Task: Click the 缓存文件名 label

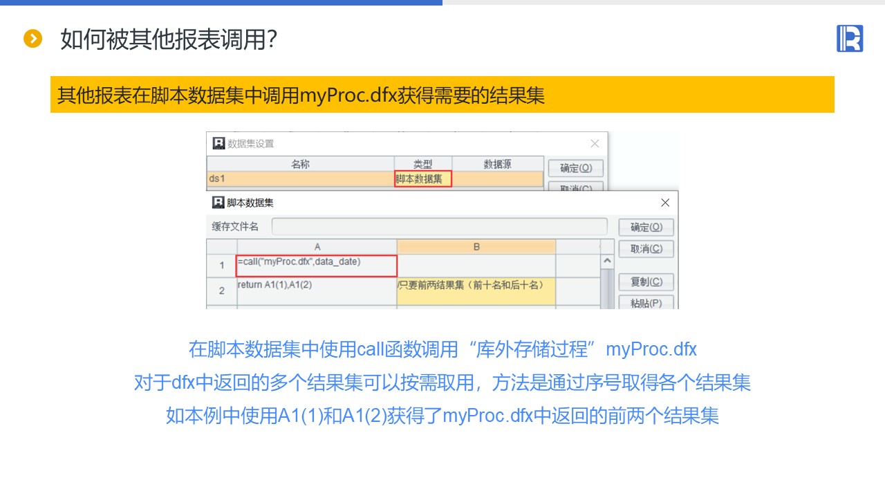Action: [x=235, y=227]
